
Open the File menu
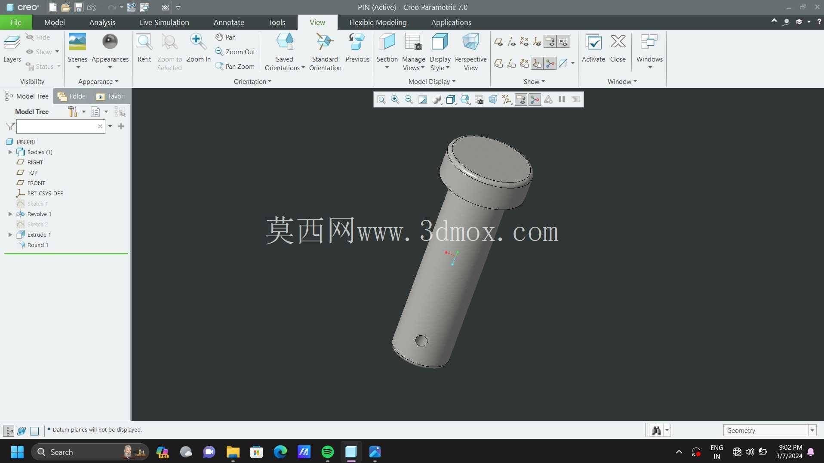pos(16,22)
